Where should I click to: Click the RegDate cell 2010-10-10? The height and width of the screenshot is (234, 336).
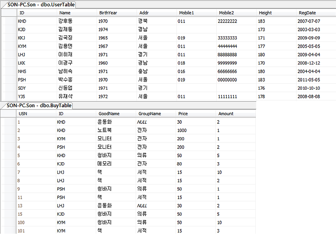[316, 88]
